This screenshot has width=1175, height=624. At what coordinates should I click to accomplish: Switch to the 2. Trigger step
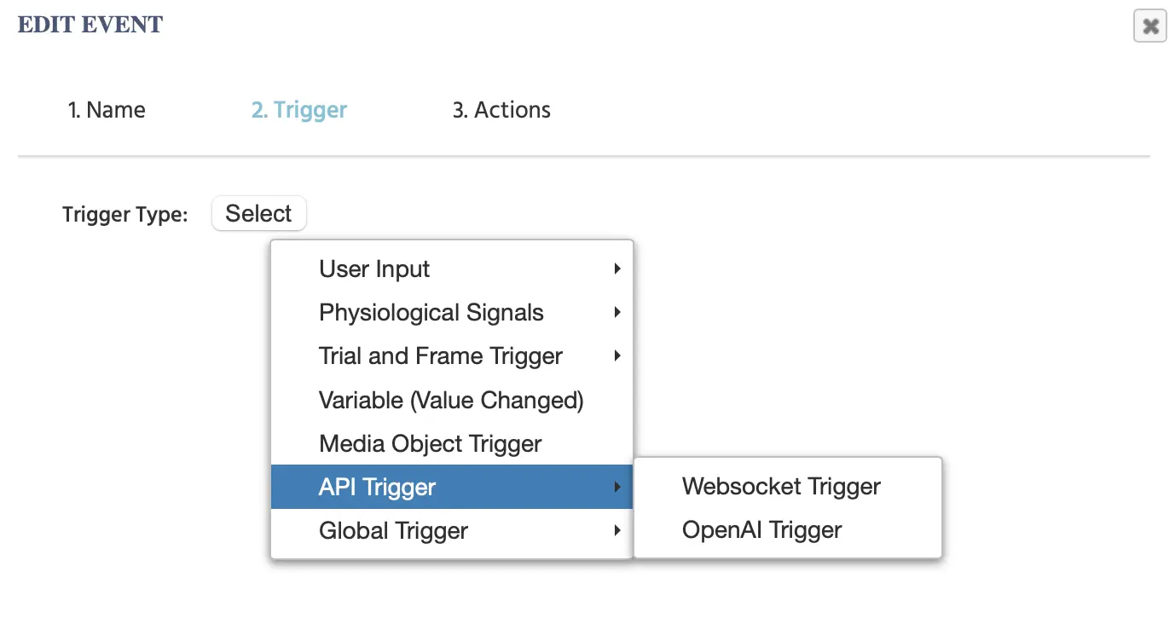[299, 110]
